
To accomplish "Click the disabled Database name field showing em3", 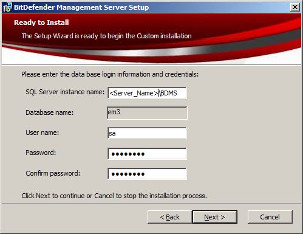I will coord(147,113).
